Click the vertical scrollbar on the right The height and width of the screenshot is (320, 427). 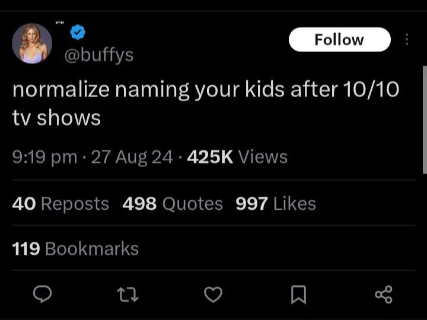point(425,120)
